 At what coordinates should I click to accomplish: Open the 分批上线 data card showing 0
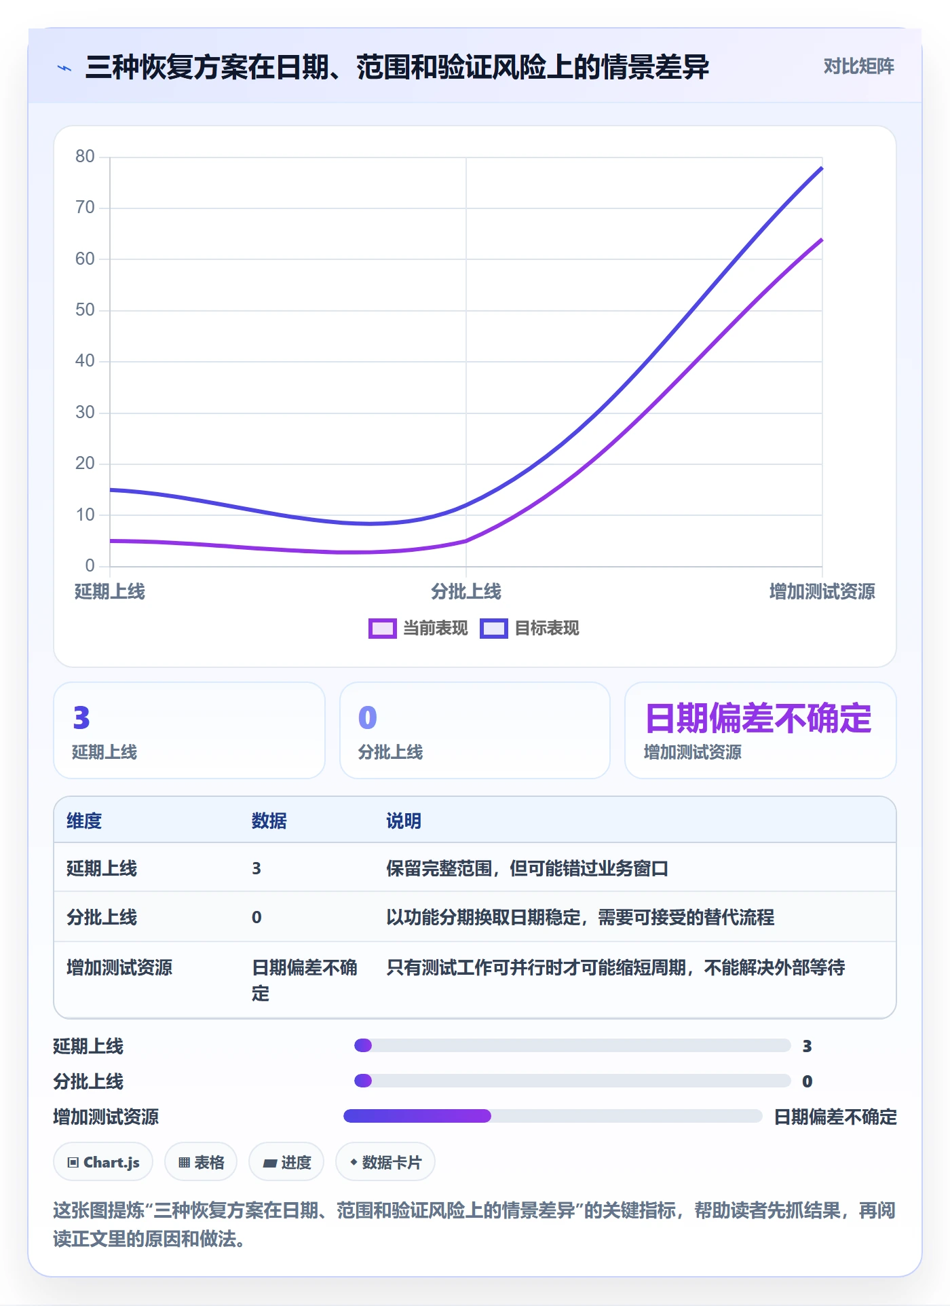(475, 730)
